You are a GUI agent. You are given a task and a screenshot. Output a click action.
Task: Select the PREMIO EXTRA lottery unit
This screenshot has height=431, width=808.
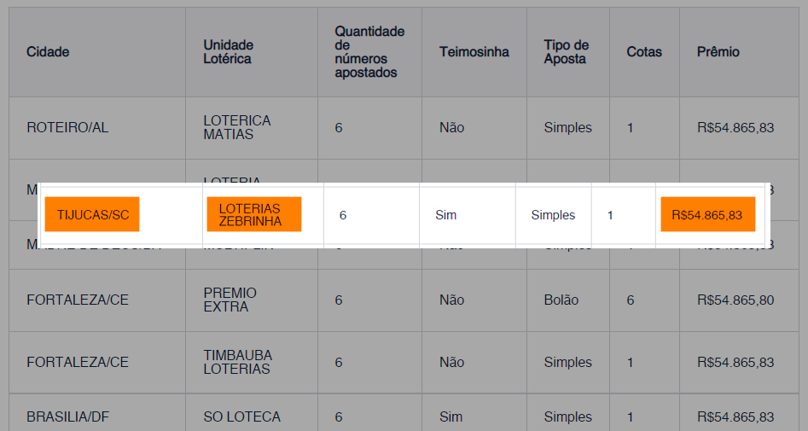click(x=230, y=300)
